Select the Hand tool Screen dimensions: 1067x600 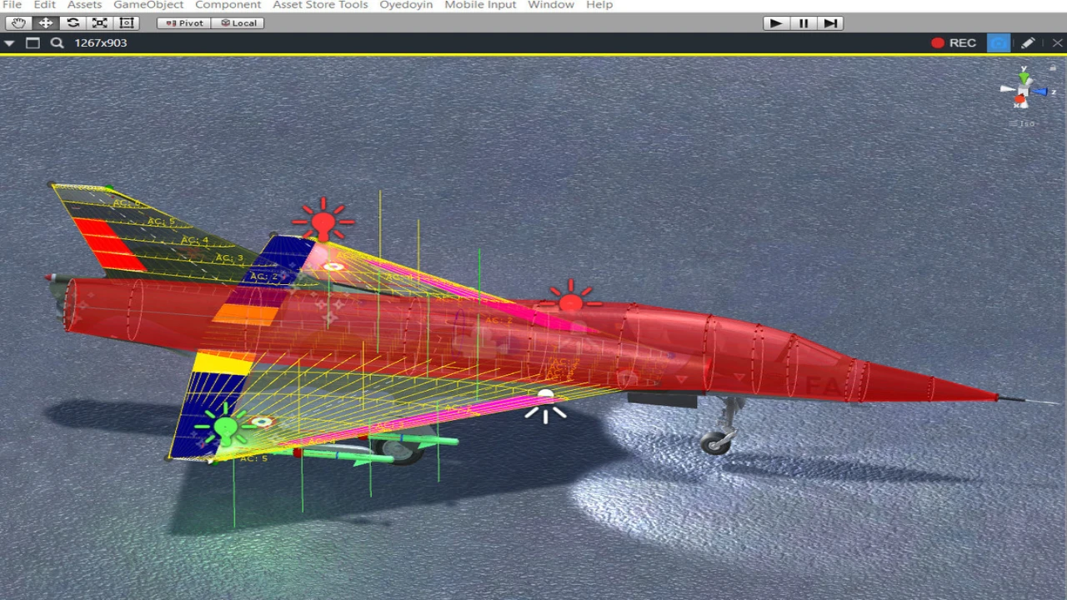(18, 23)
